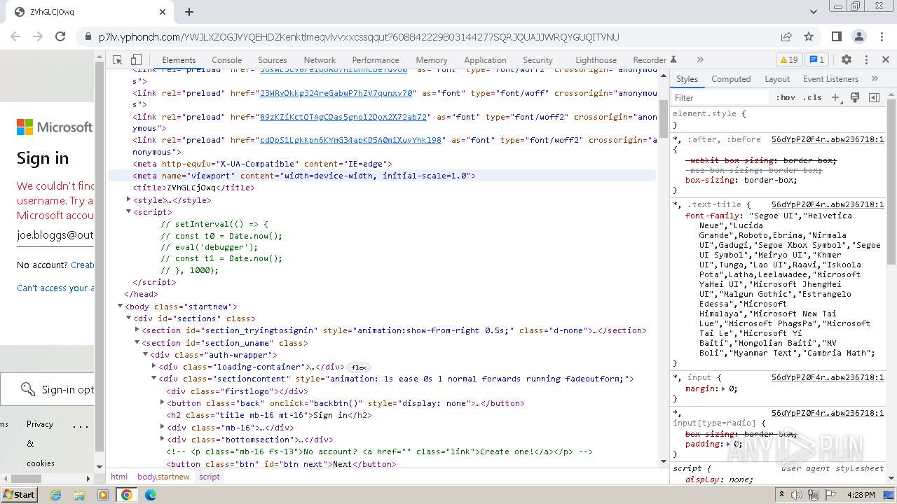Switch to the Computed styles tab
Viewport: 897px width, 504px height.
731,79
